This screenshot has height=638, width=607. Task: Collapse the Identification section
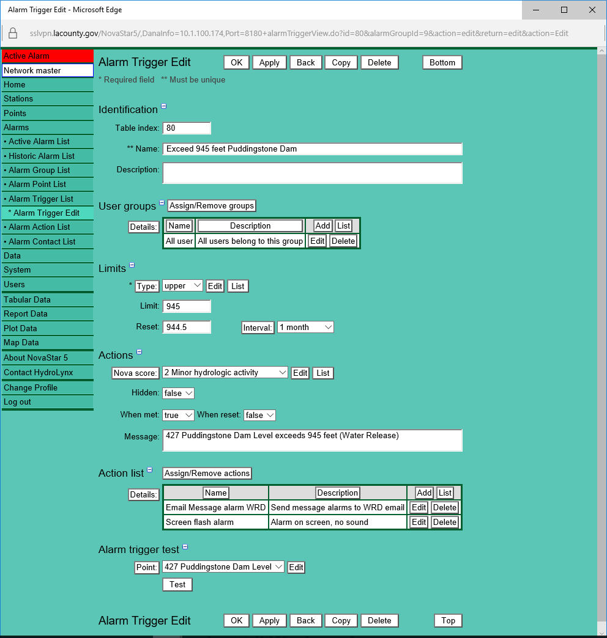click(x=163, y=106)
